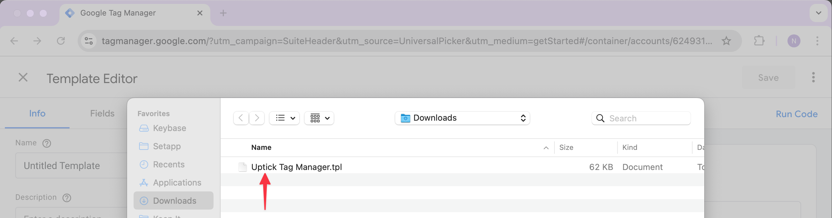The image size is (832, 218).
Task: Close the Template Editor with the X icon
Action: (23, 78)
